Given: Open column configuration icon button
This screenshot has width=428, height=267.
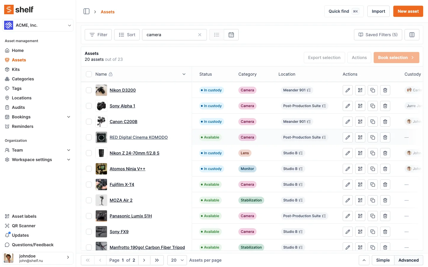Looking at the screenshot, I should pos(412,35).
